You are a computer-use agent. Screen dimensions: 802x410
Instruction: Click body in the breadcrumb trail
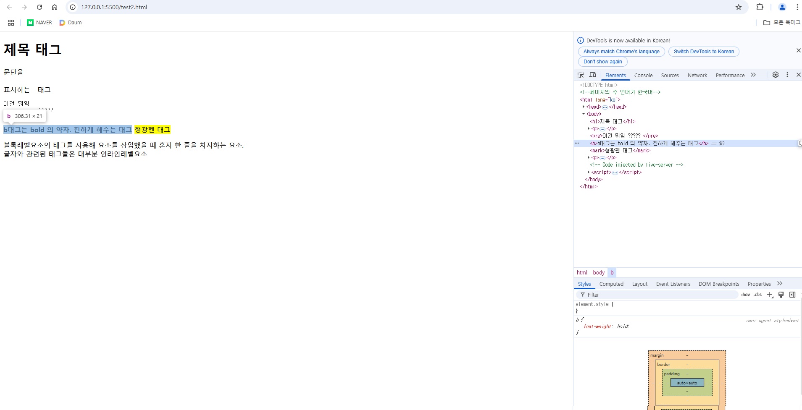599,273
